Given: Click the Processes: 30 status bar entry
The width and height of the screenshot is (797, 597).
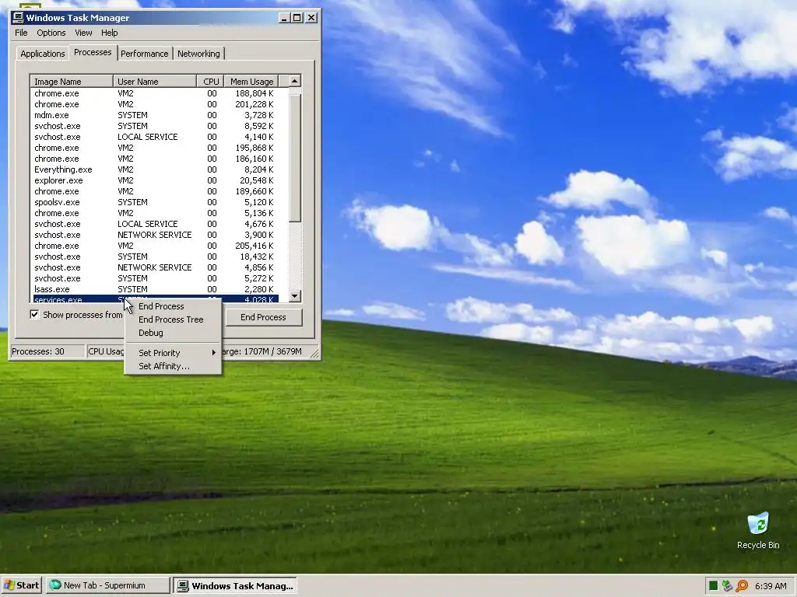Looking at the screenshot, I should pyautogui.click(x=47, y=351).
